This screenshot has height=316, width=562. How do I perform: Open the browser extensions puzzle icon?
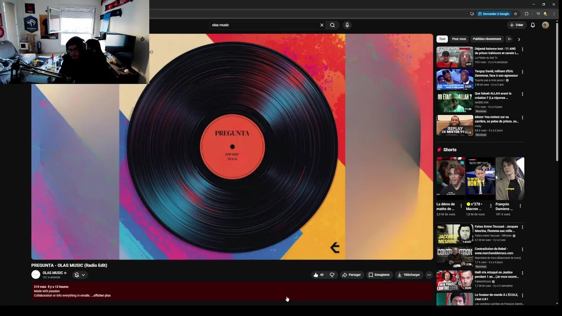[x=526, y=14]
